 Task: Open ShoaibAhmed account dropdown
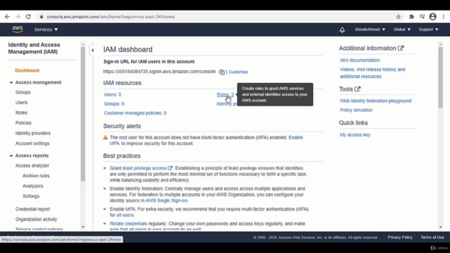click(370, 30)
